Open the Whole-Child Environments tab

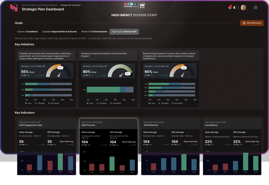[94, 32]
